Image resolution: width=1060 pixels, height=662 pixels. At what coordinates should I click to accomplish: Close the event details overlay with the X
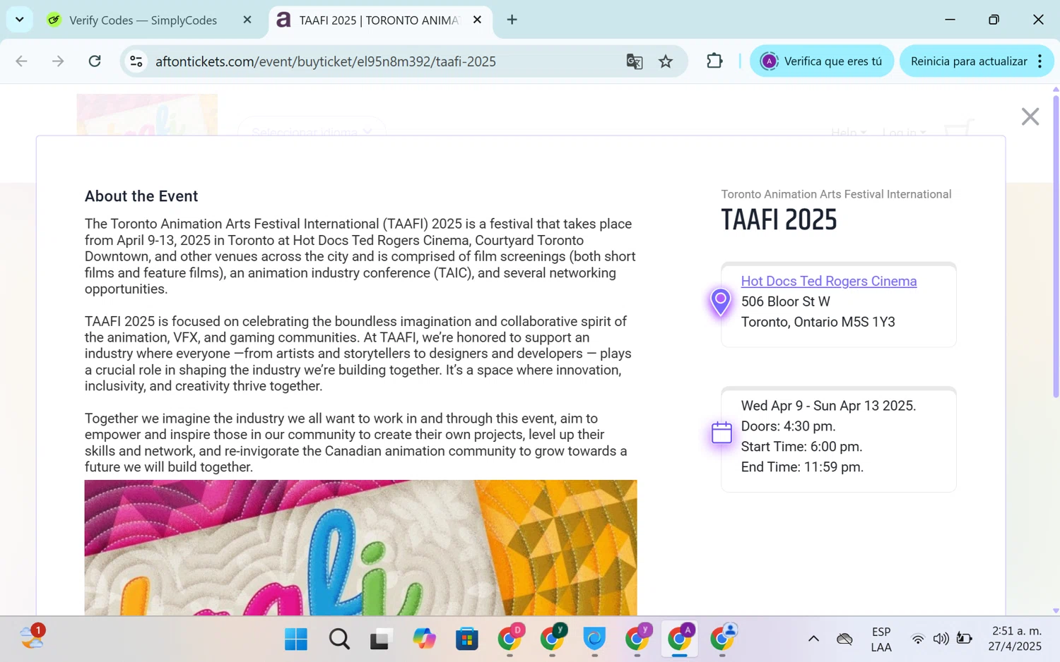[1030, 116]
